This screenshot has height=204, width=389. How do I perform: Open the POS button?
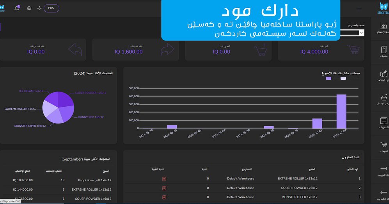coord(52,8)
